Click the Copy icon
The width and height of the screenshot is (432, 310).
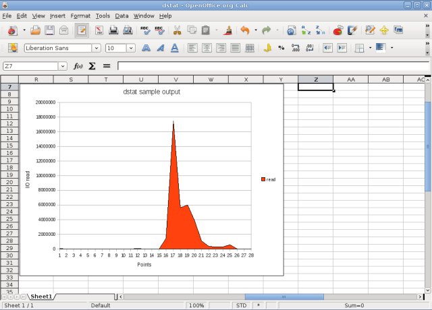192,30
